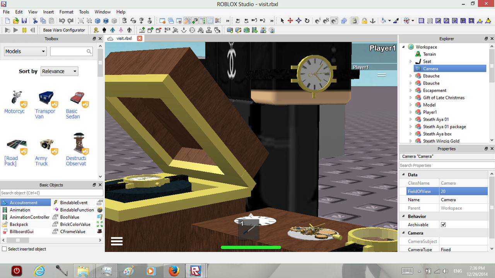Open the Edit menu
Screen dimensions: 495x278
coord(19,12)
